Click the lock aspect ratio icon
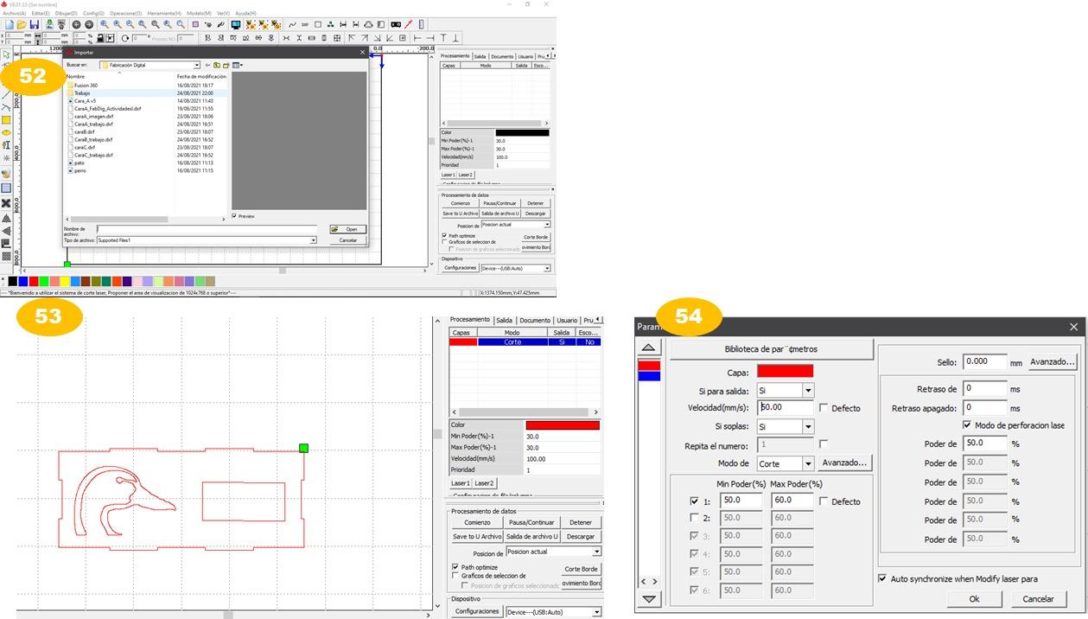 point(101,38)
